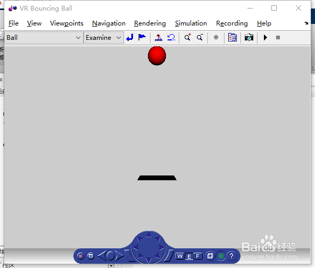Switch to Walk mode with W button
Image resolution: width=315 pixels, height=268 pixels.
tap(180, 256)
